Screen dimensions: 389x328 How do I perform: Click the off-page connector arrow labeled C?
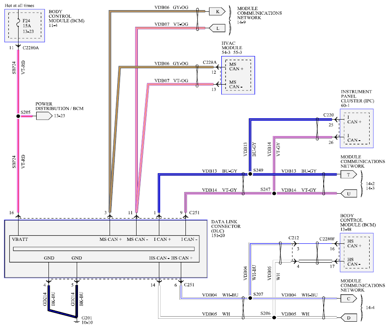348,299
